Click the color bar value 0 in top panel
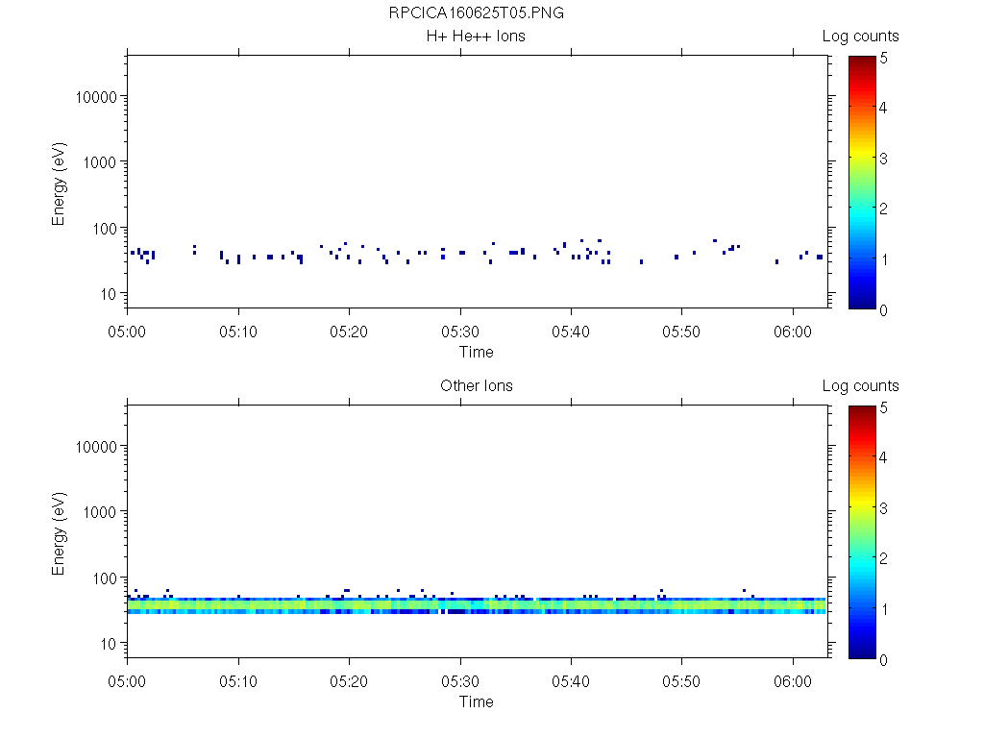984x738 pixels. (x=884, y=310)
